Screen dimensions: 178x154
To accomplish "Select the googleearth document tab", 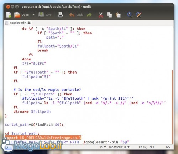I will pyautogui.click(x=18, y=23).
